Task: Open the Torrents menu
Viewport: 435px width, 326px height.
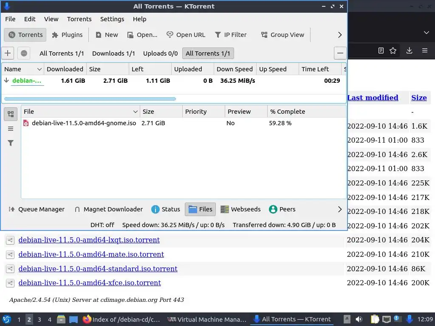Action: coord(79,19)
